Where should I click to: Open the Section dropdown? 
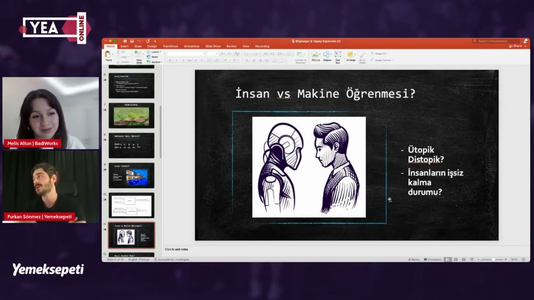pos(155,62)
